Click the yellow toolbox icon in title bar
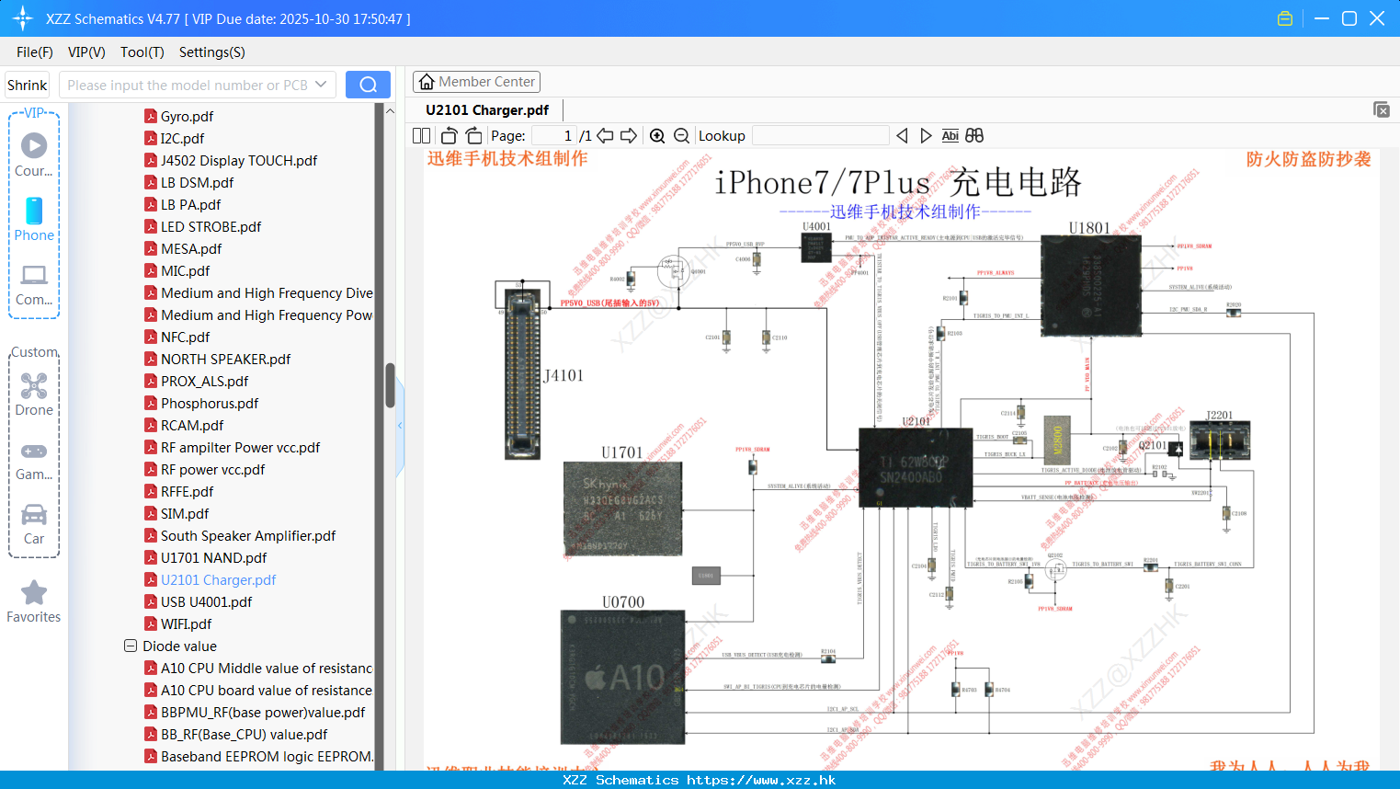 [1285, 18]
